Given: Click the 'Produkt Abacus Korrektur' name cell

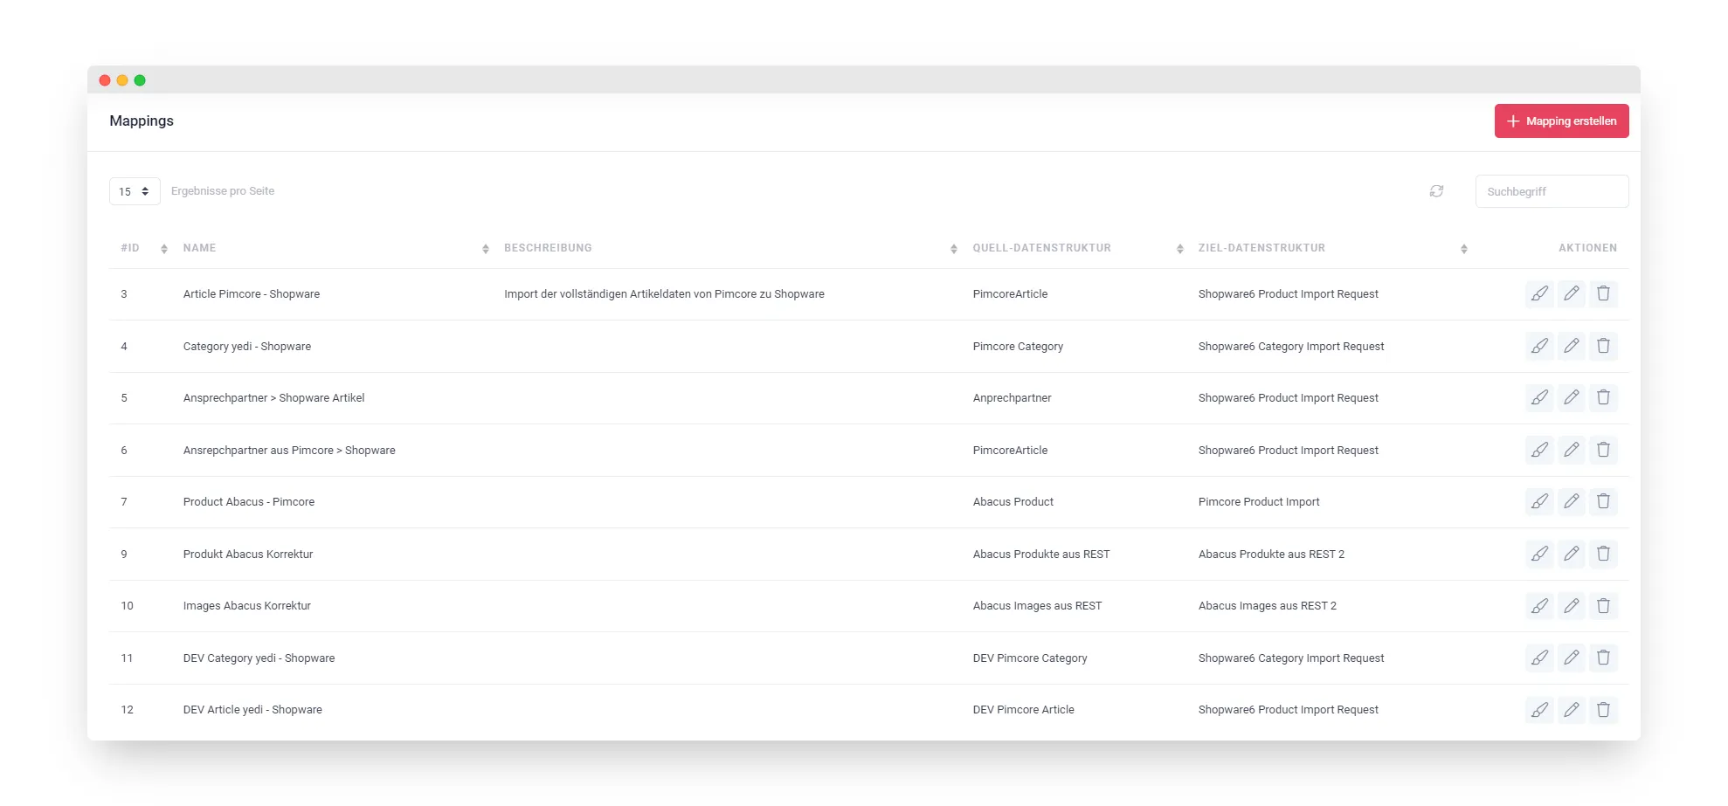Looking at the screenshot, I should [x=248, y=555].
